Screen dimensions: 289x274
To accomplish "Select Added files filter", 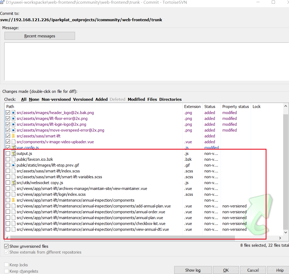I will [102, 99].
